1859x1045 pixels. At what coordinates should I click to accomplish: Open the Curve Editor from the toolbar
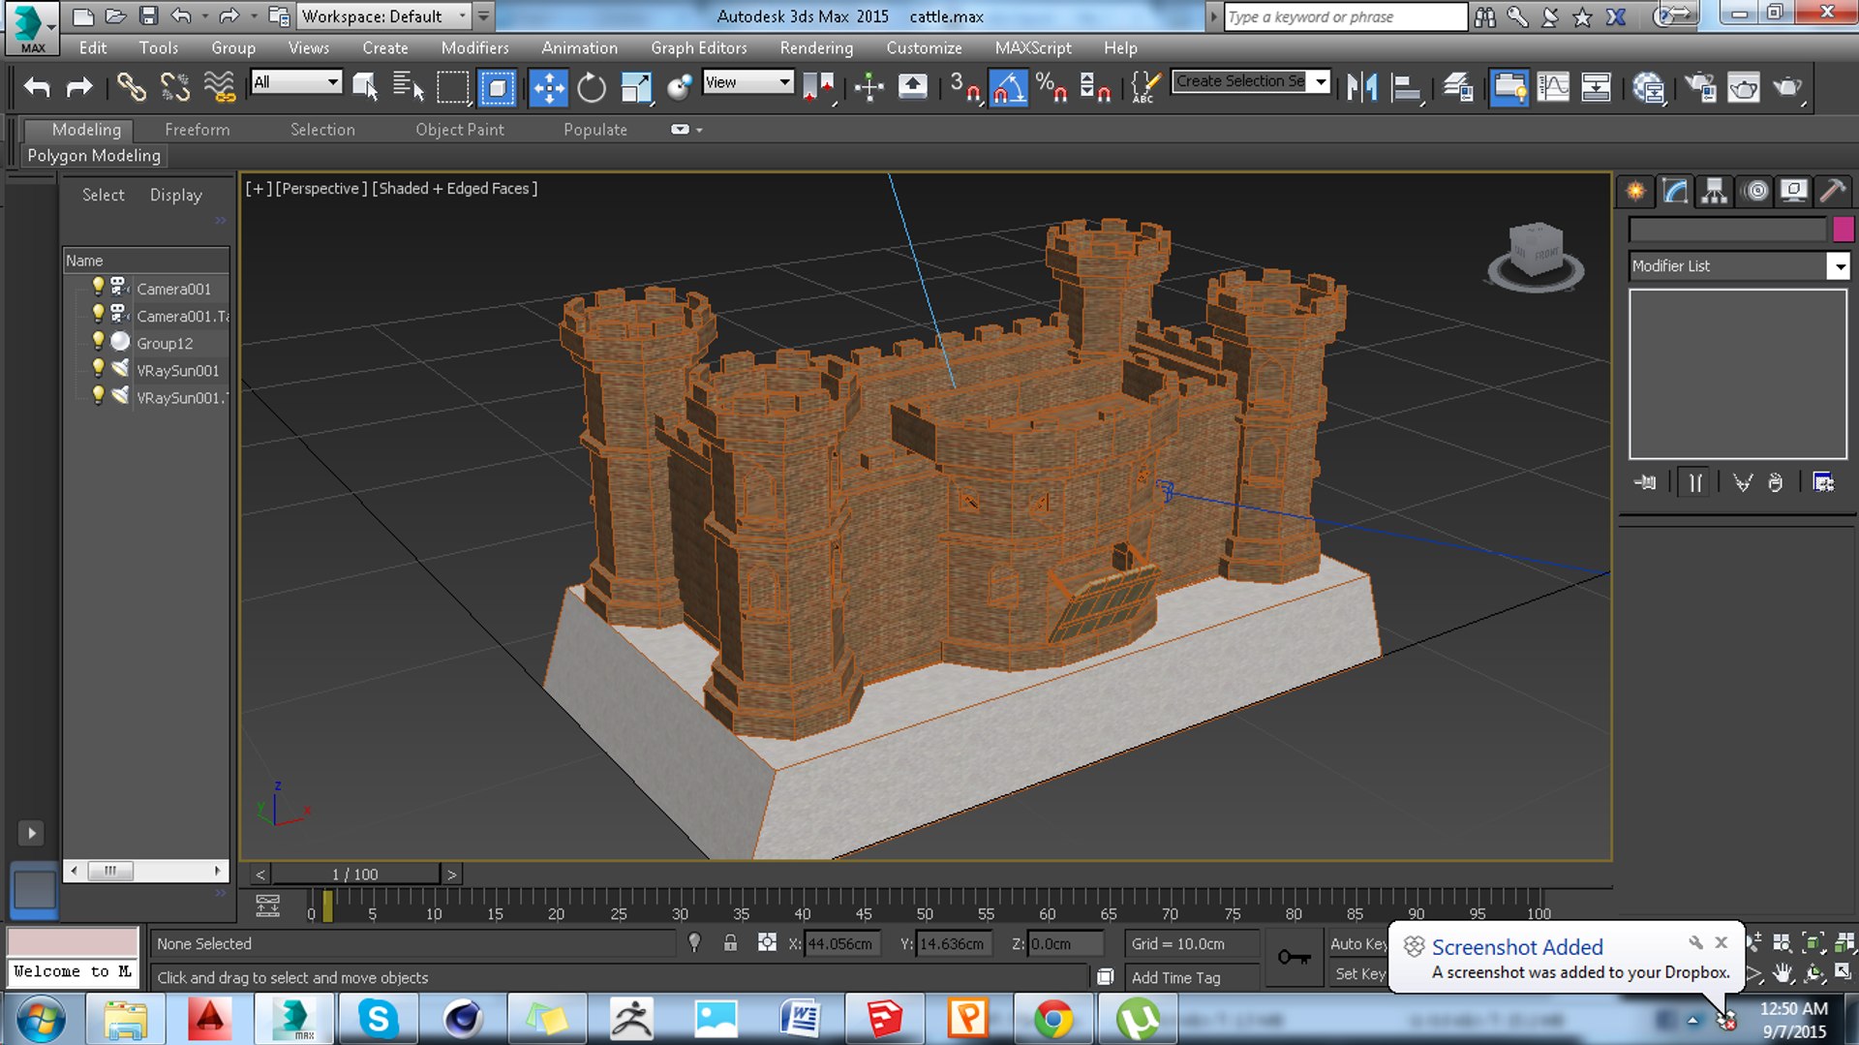tap(1552, 88)
